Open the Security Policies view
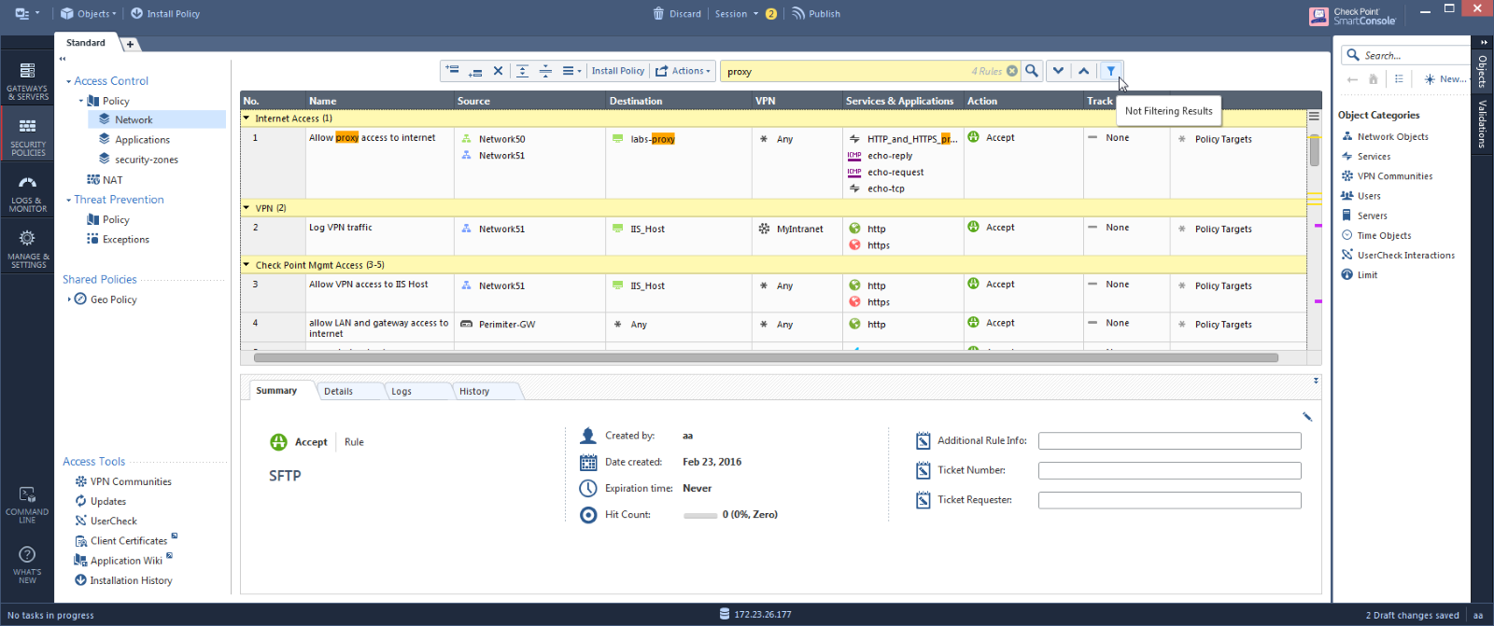The width and height of the screenshot is (1494, 626). pos(27,133)
